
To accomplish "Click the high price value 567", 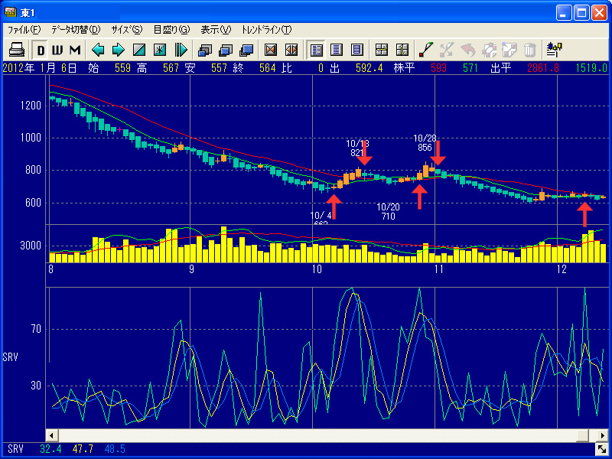I will [x=171, y=68].
